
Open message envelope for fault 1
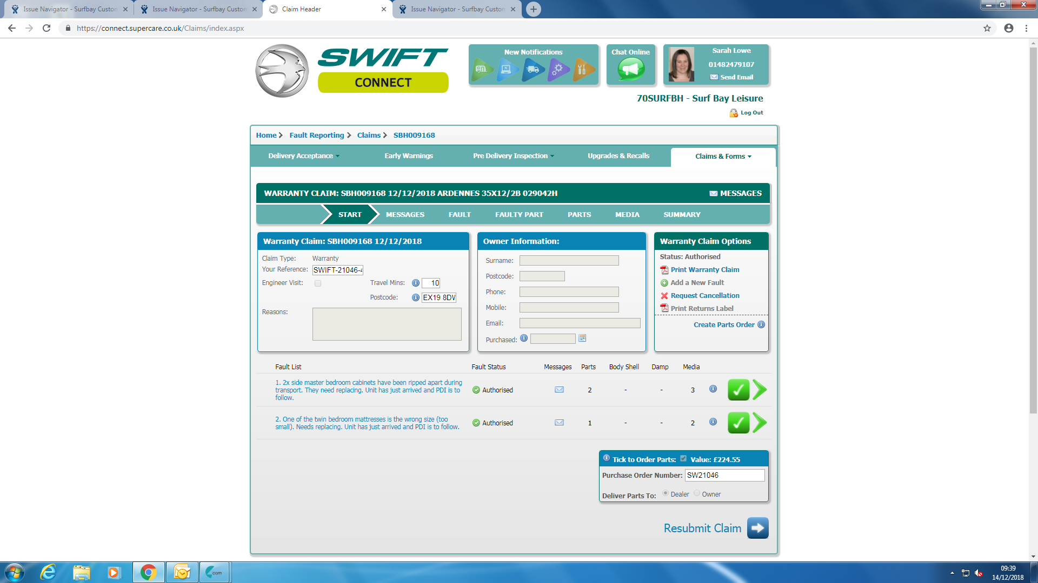(x=559, y=390)
